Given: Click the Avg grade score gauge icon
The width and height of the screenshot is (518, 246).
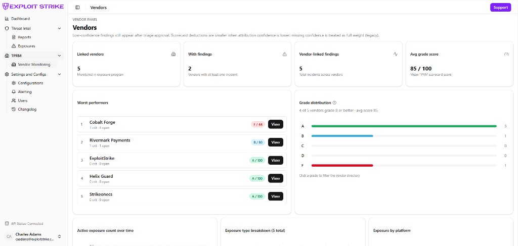Looking at the screenshot, I should [506, 54].
